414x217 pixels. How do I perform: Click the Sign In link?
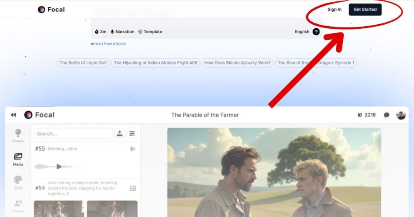point(334,9)
